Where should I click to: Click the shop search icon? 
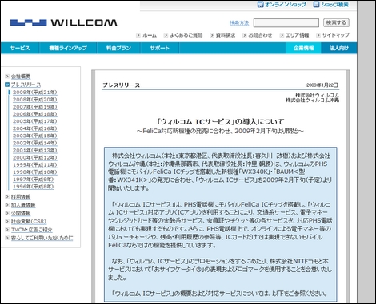point(316,5)
